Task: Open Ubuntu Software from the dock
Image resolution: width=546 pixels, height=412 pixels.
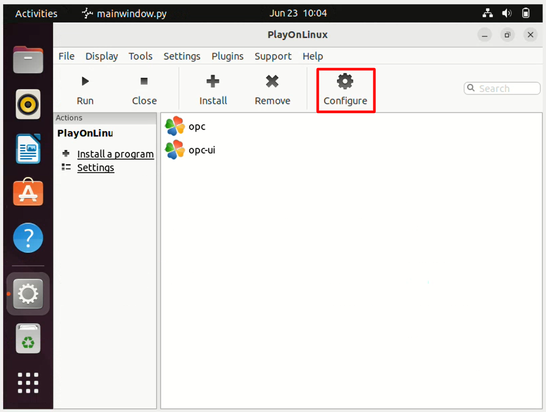Action: pyautogui.click(x=28, y=192)
